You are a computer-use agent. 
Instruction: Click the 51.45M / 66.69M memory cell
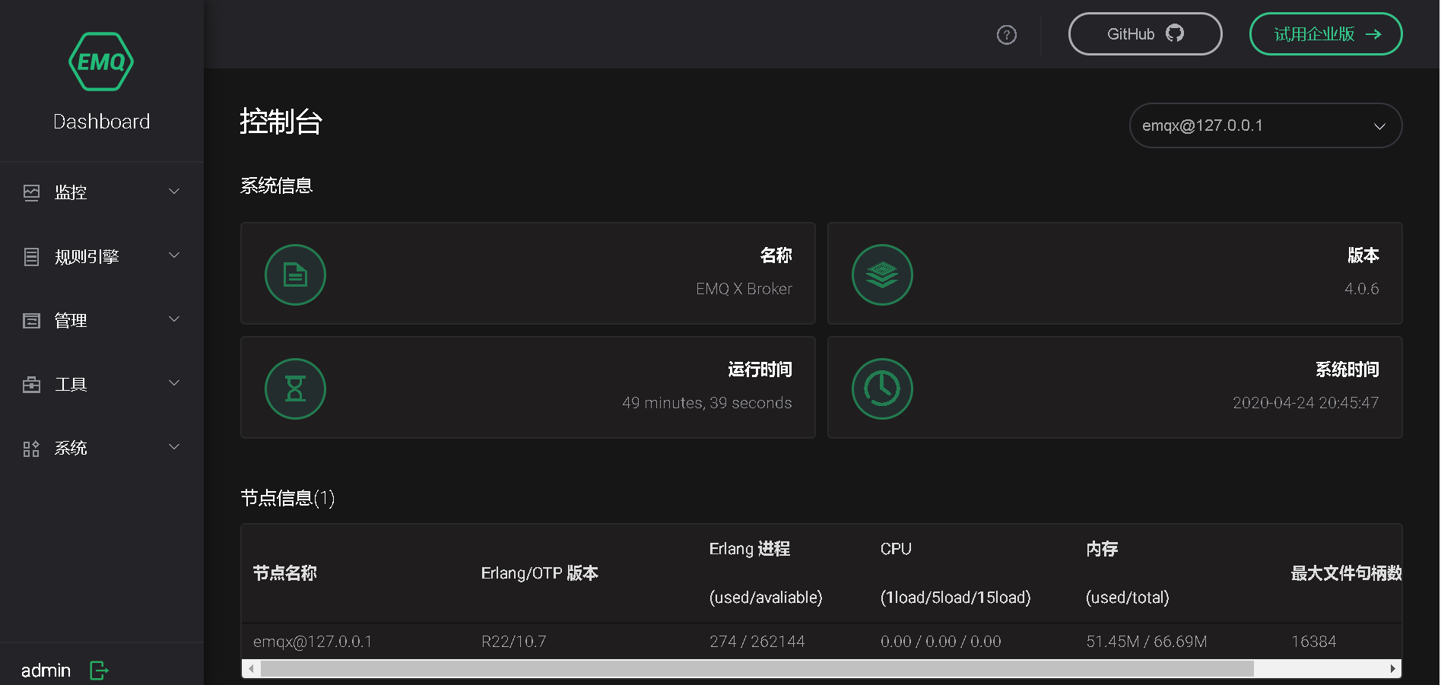pos(1147,642)
